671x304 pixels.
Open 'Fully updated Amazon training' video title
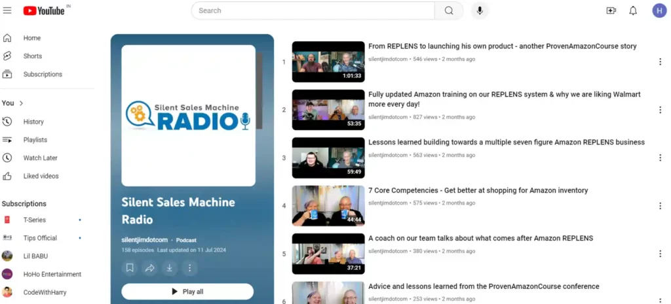pyautogui.click(x=505, y=99)
